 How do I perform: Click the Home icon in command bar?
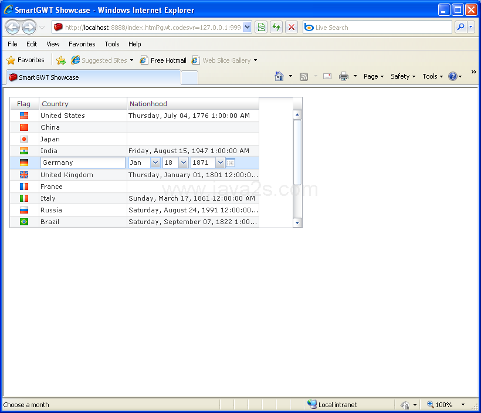279,76
